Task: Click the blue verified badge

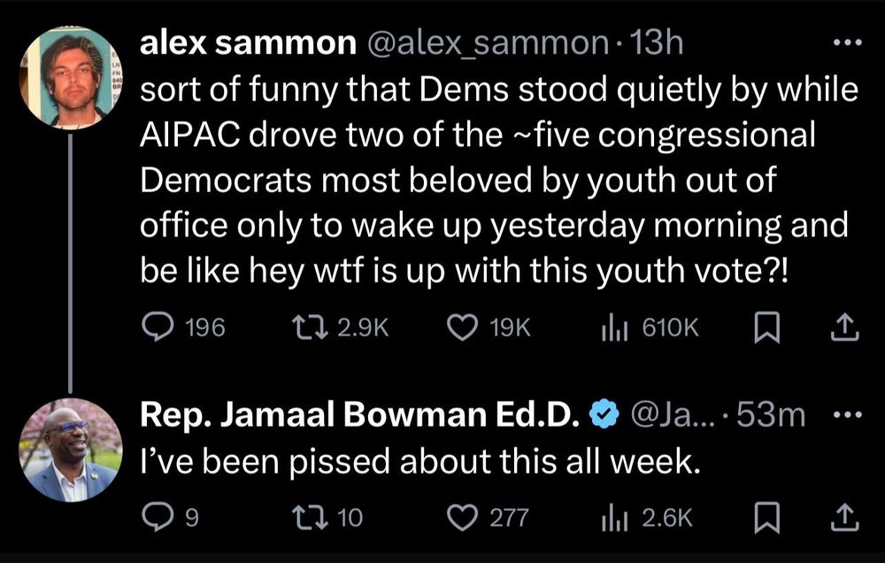Action: 604,415
